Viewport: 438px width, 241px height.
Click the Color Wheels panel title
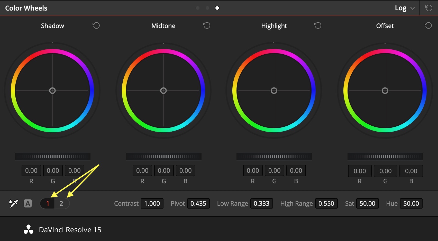[26, 8]
